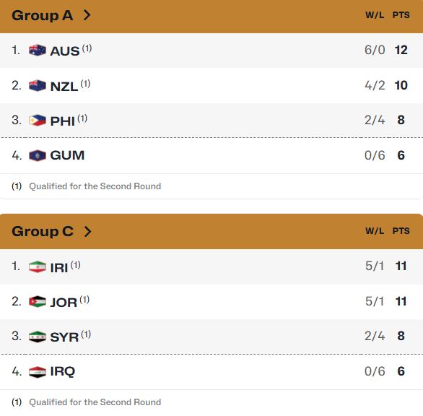The height and width of the screenshot is (416, 423).
Task: Open the Group C heading
Action: pyautogui.click(x=43, y=232)
